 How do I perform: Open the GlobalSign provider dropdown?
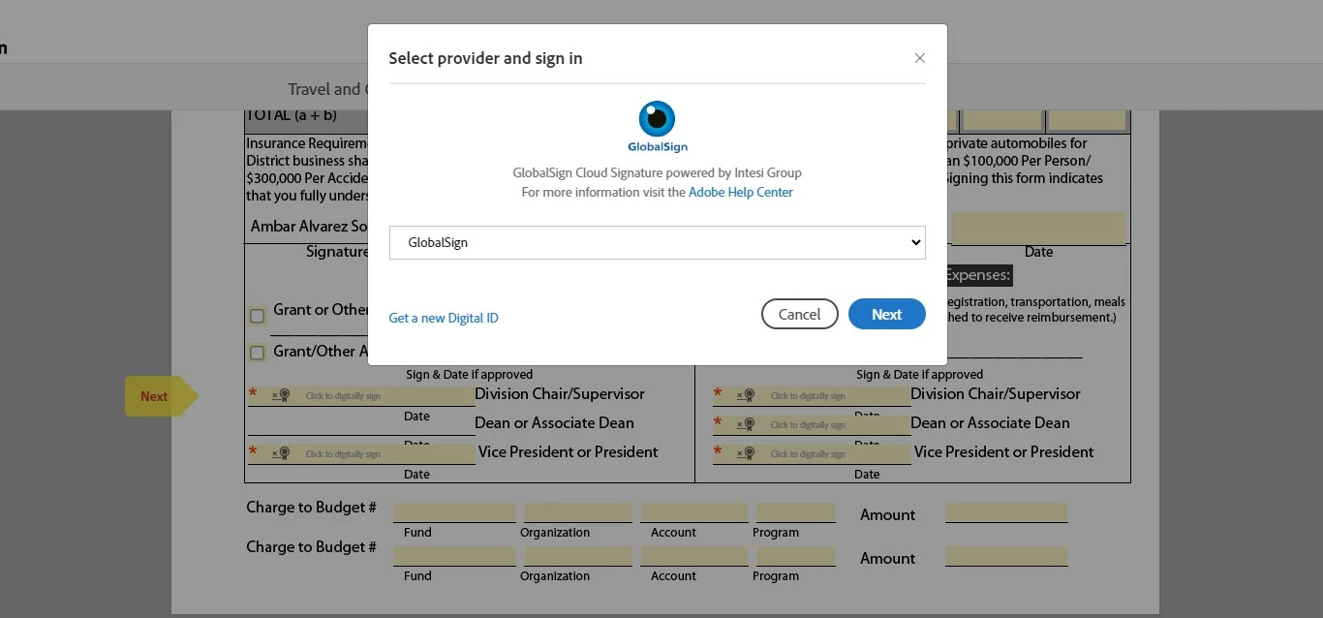pos(657,242)
